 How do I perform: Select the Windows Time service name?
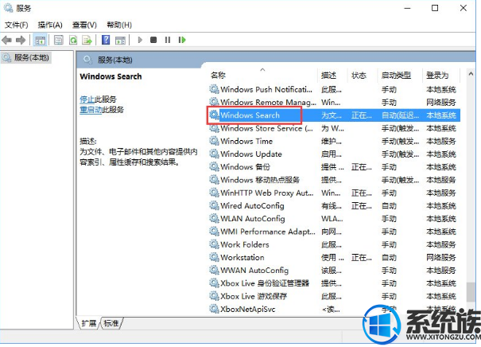coord(246,141)
